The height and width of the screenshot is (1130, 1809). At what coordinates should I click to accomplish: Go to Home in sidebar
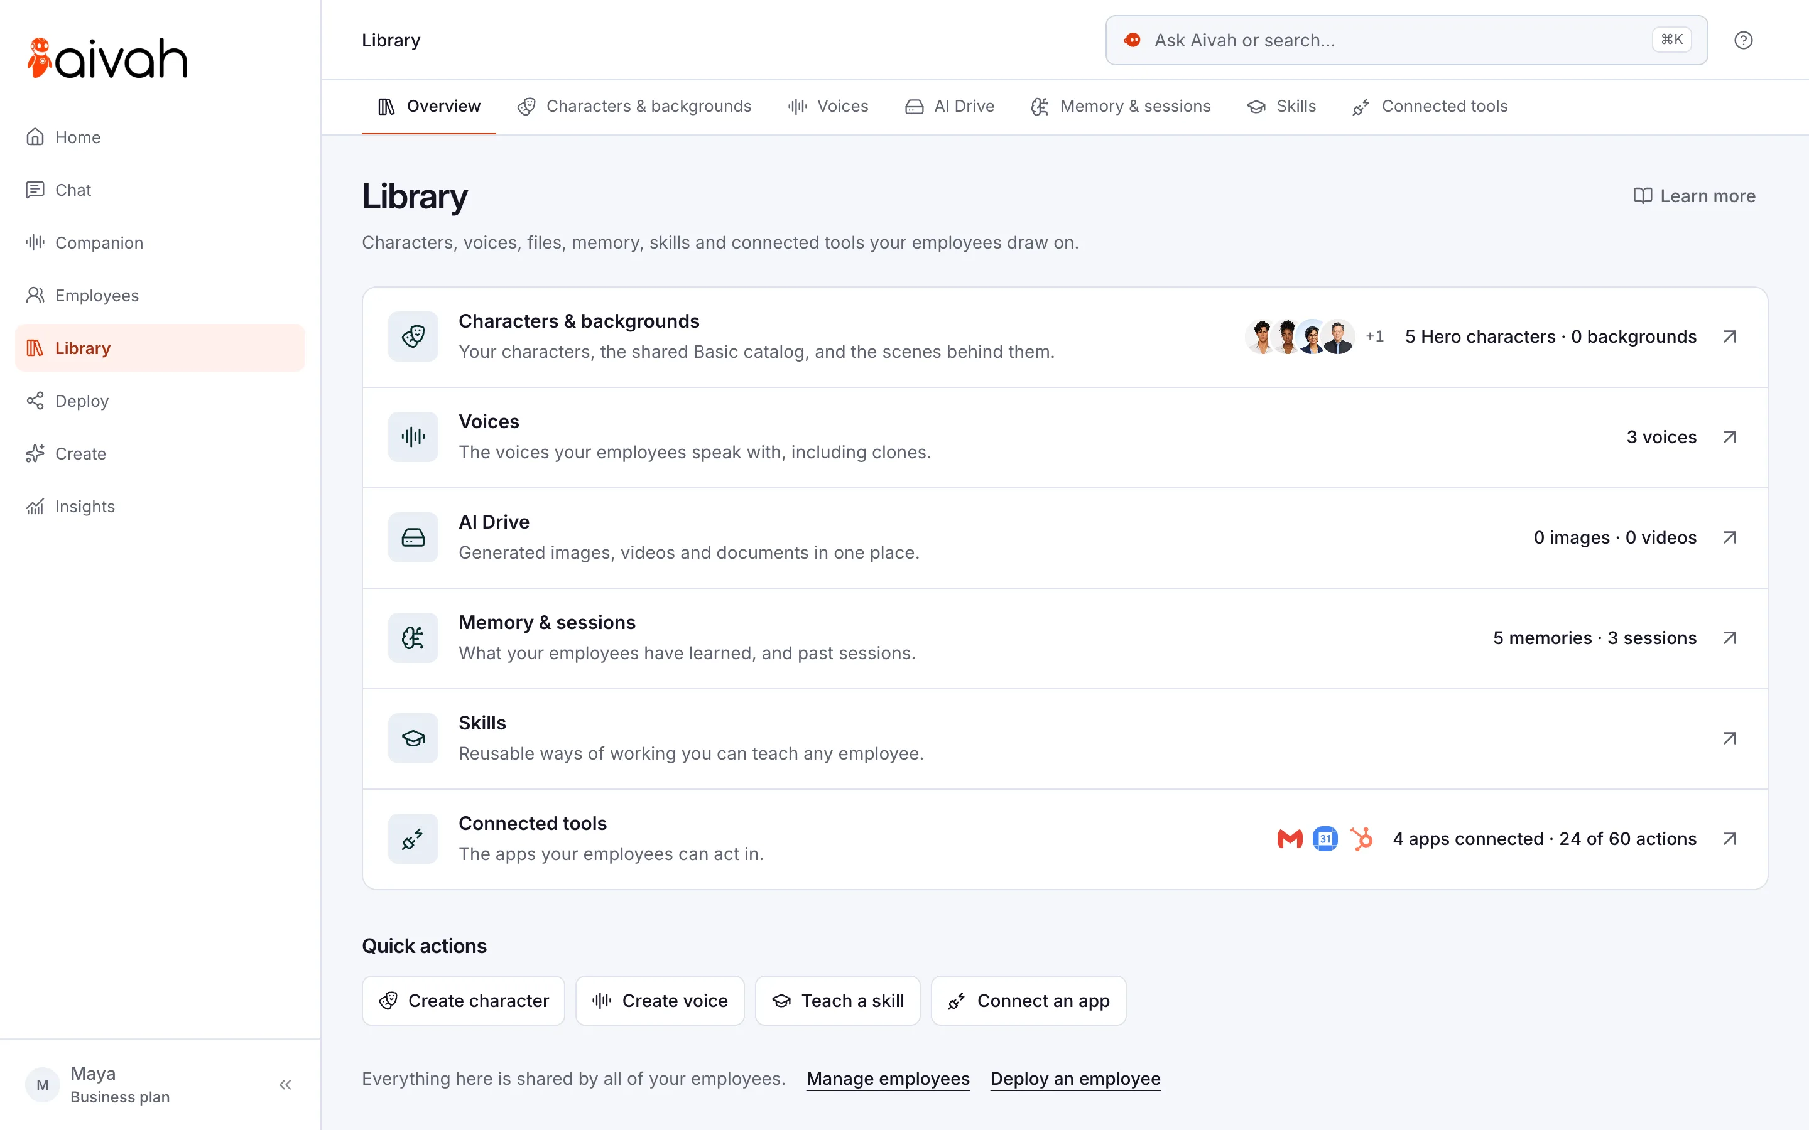pyautogui.click(x=160, y=137)
